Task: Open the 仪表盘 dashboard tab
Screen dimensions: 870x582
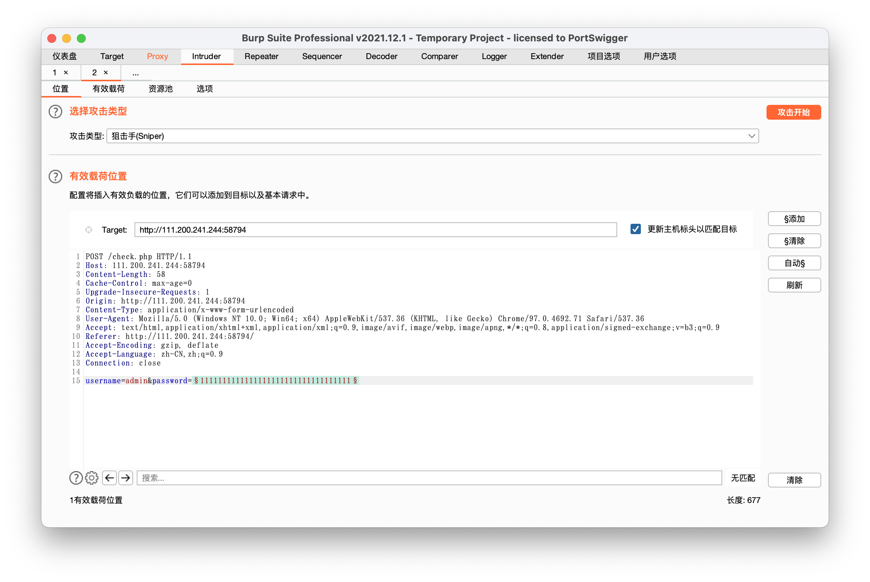Action: coord(65,57)
